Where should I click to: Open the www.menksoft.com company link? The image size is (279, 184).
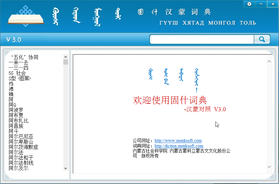178,141
